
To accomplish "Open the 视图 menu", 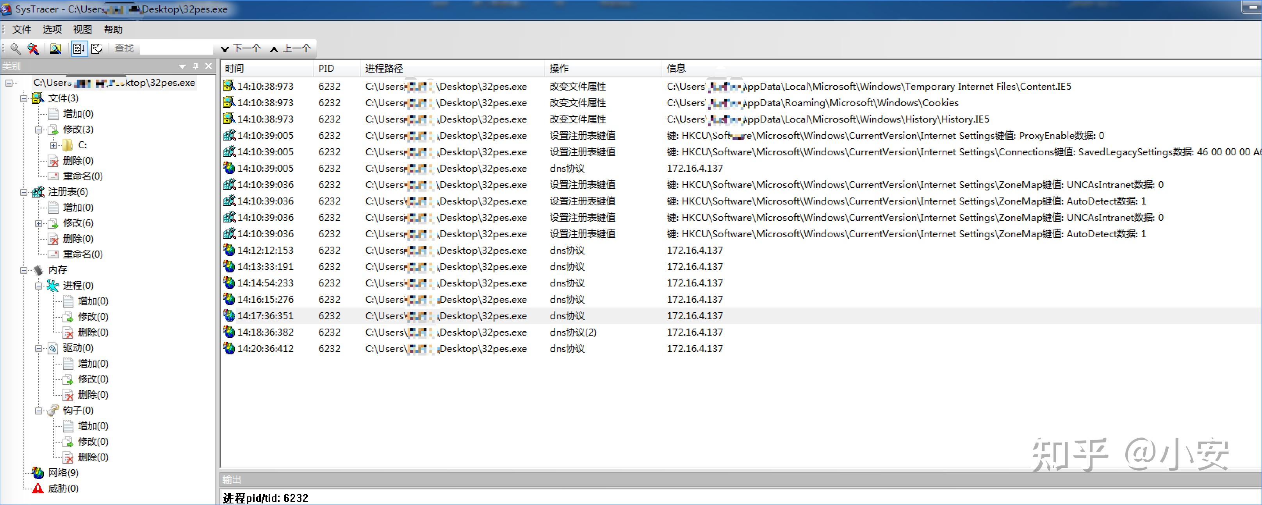I will pyautogui.click(x=82, y=29).
